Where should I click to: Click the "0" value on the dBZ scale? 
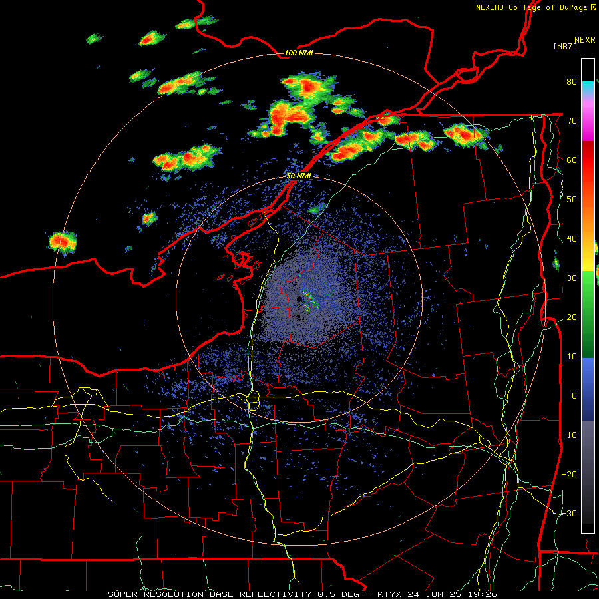(x=574, y=396)
